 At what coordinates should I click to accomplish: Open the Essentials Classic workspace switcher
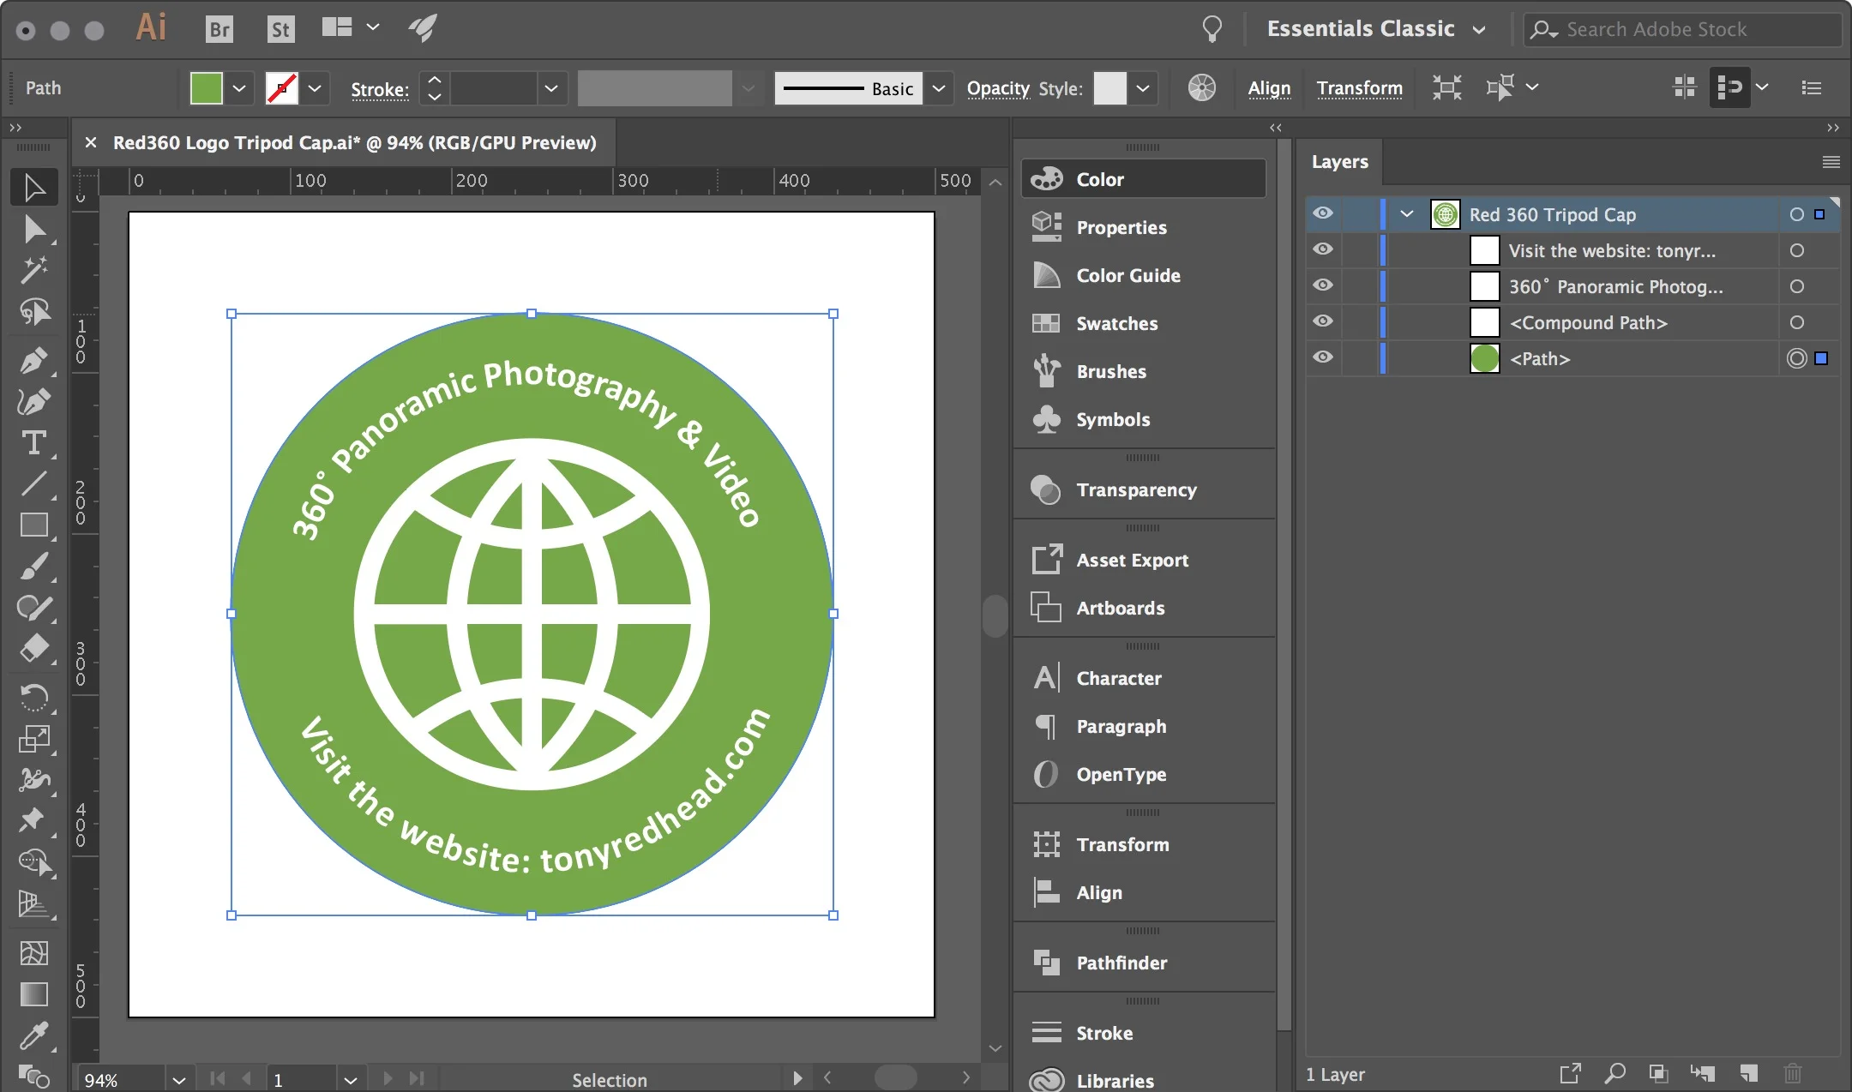(x=1376, y=29)
